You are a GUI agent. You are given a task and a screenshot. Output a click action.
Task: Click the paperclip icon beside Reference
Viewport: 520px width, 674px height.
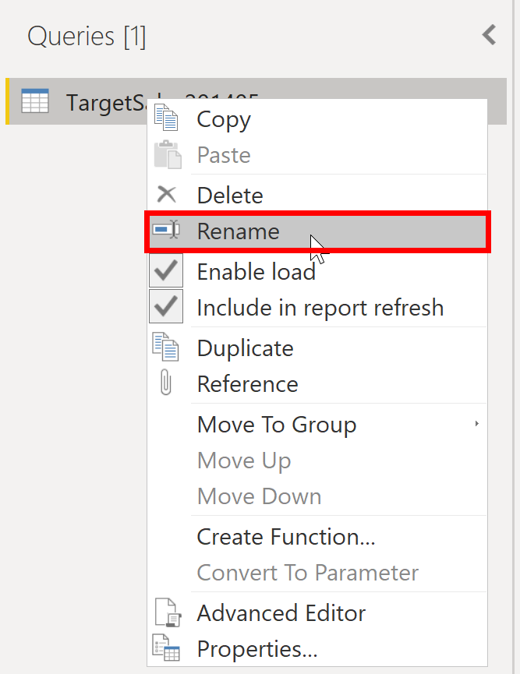click(166, 383)
